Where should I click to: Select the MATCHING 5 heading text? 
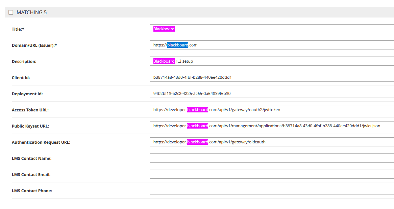(x=32, y=12)
